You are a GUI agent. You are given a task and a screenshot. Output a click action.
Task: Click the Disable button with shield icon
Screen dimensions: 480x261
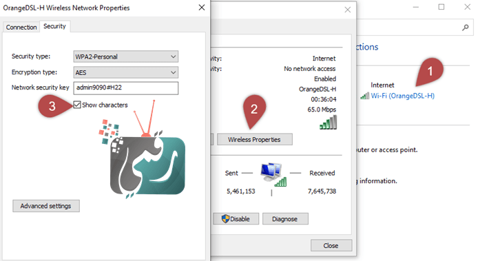tap(236, 219)
